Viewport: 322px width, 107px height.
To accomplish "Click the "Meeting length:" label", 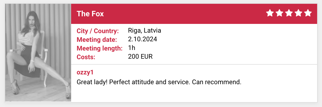I will [x=100, y=48].
